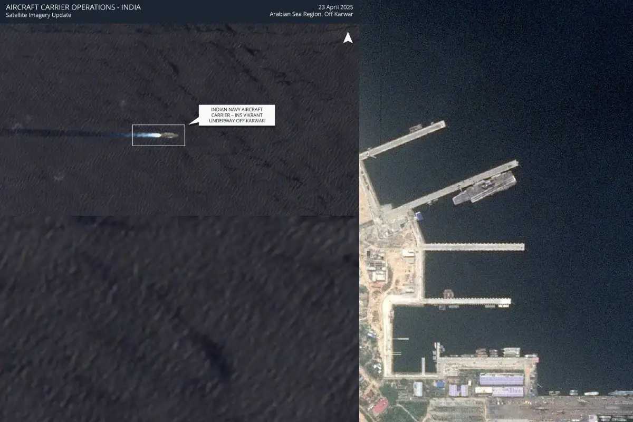Click the '23 April 2025' date text
This screenshot has width=633, height=422.
[335, 7]
